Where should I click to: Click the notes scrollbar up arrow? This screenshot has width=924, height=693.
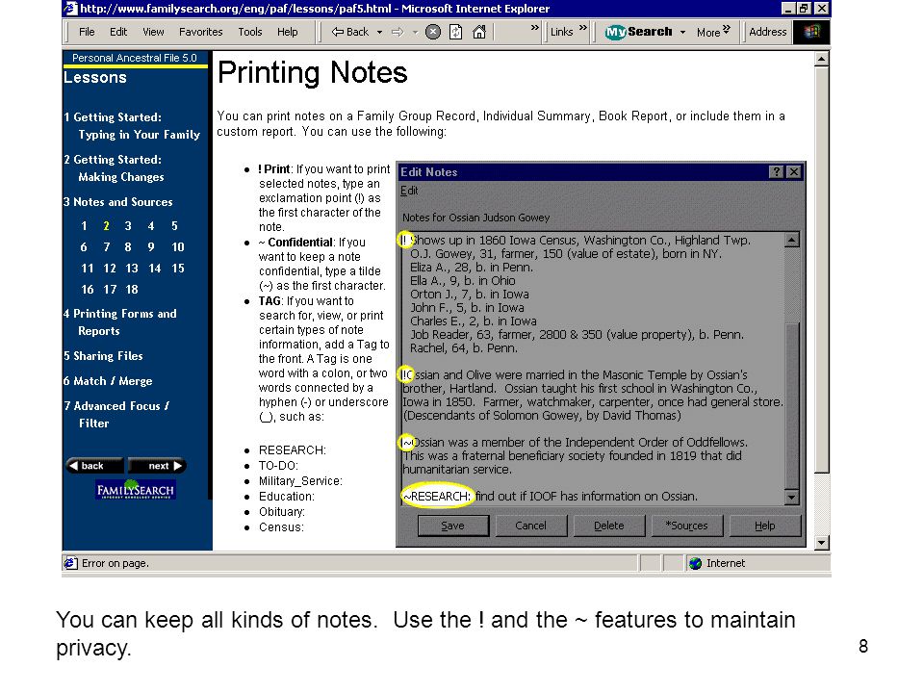791,240
